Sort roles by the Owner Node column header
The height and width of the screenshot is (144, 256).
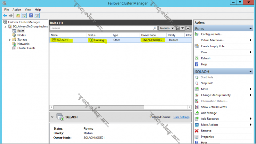click(148, 35)
